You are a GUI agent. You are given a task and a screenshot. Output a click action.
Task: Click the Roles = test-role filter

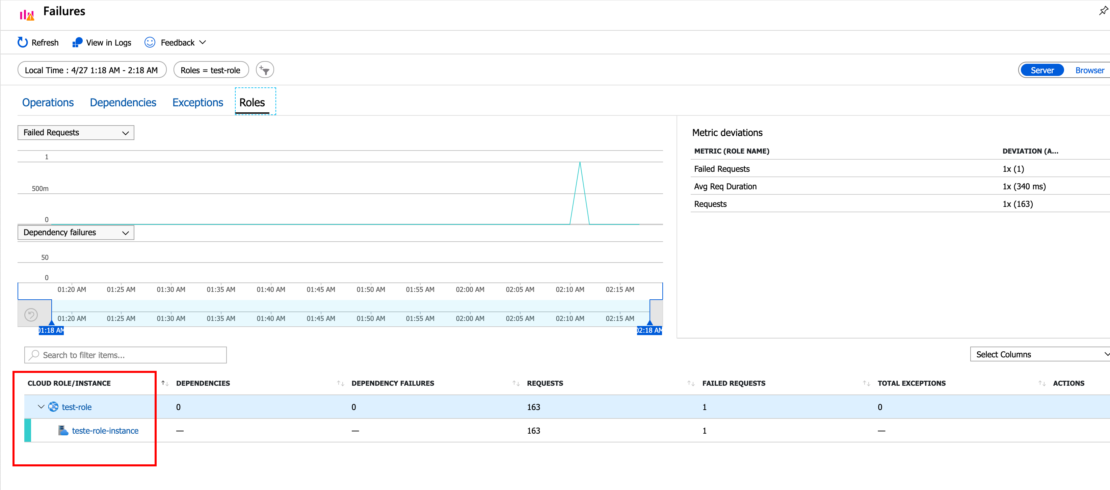pyautogui.click(x=210, y=70)
